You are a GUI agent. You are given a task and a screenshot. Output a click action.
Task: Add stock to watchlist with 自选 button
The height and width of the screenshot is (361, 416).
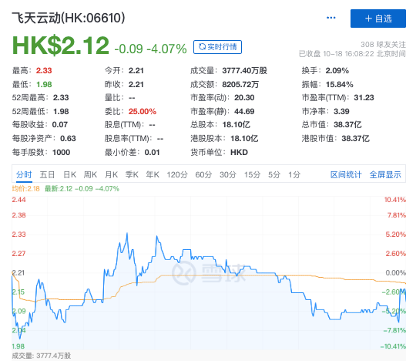tap(378, 19)
